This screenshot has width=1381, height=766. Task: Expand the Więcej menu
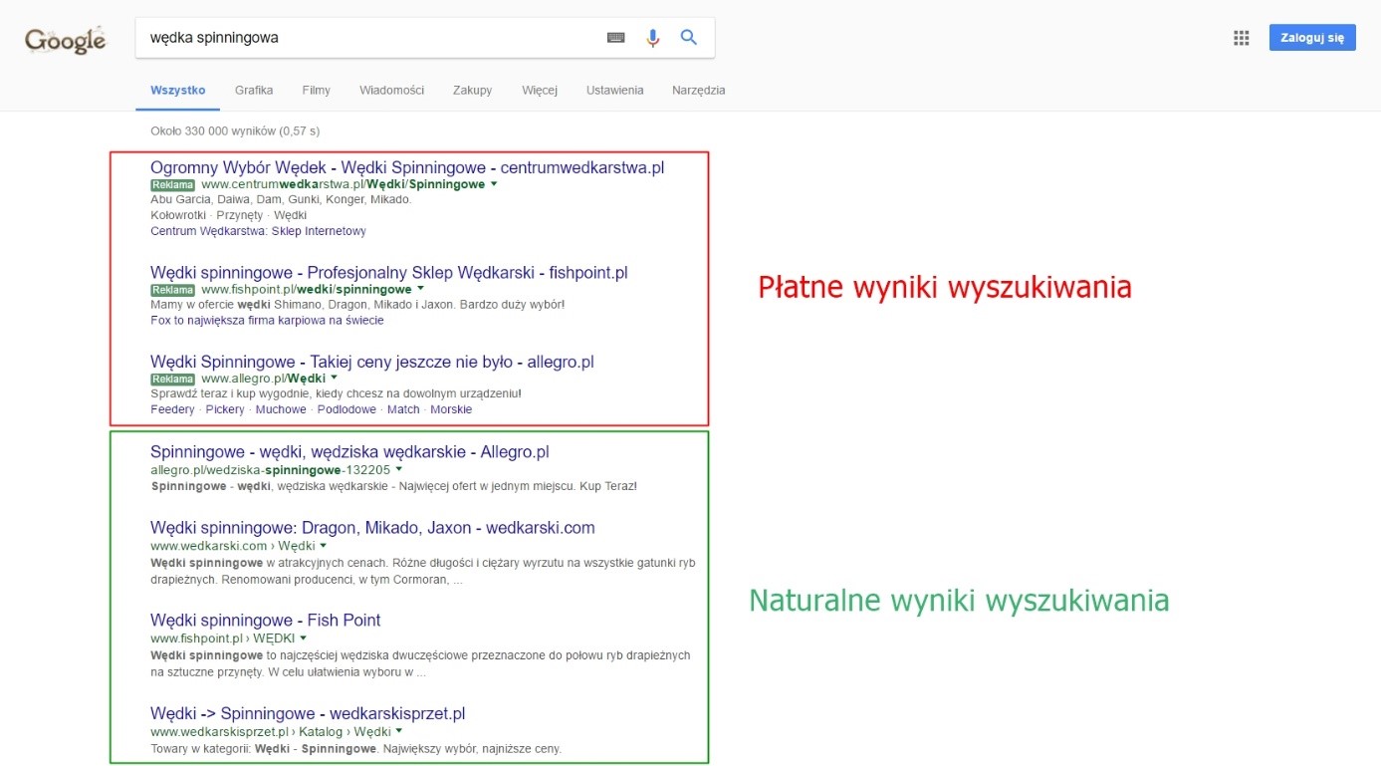(x=540, y=90)
